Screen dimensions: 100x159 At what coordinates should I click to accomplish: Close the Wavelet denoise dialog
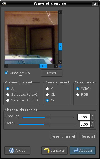point(95,4)
